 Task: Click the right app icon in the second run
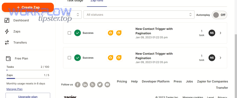119,58
